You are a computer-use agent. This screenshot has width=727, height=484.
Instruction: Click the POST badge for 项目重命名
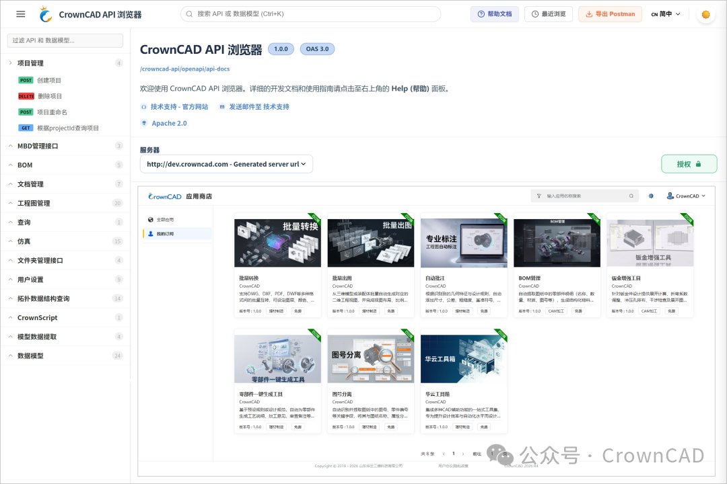click(x=26, y=112)
